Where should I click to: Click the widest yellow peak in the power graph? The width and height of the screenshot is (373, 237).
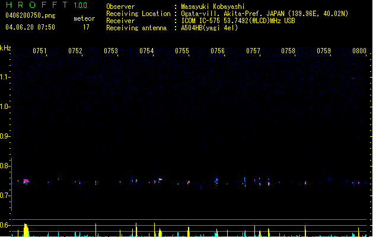point(26,230)
